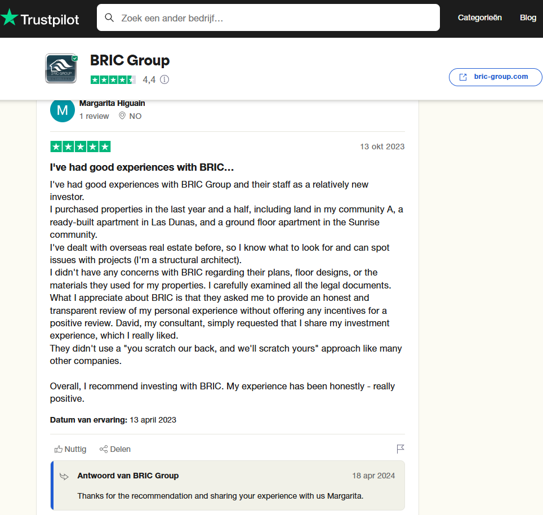
Task: Click the external link icon on bric-group.com
Action: point(463,77)
